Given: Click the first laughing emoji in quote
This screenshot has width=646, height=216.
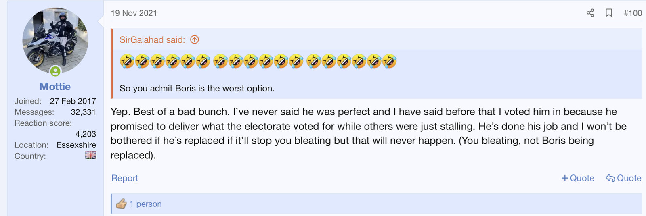Looking at the screenshot, I should 127,61.
